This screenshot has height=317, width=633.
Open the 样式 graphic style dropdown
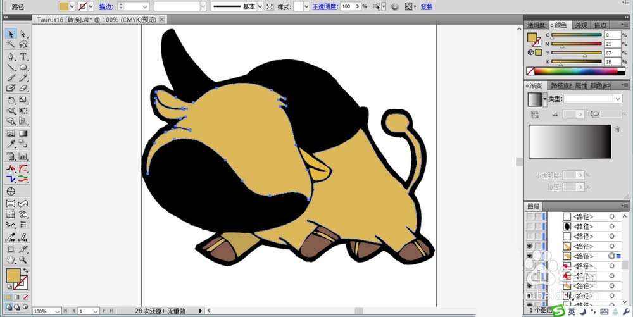pyautogui.click(x=306, y=6)
